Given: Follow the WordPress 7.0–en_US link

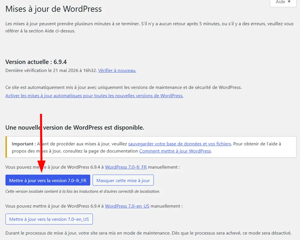Looking at the screenshot, I should pyautogui.click(x=127, y=206).
